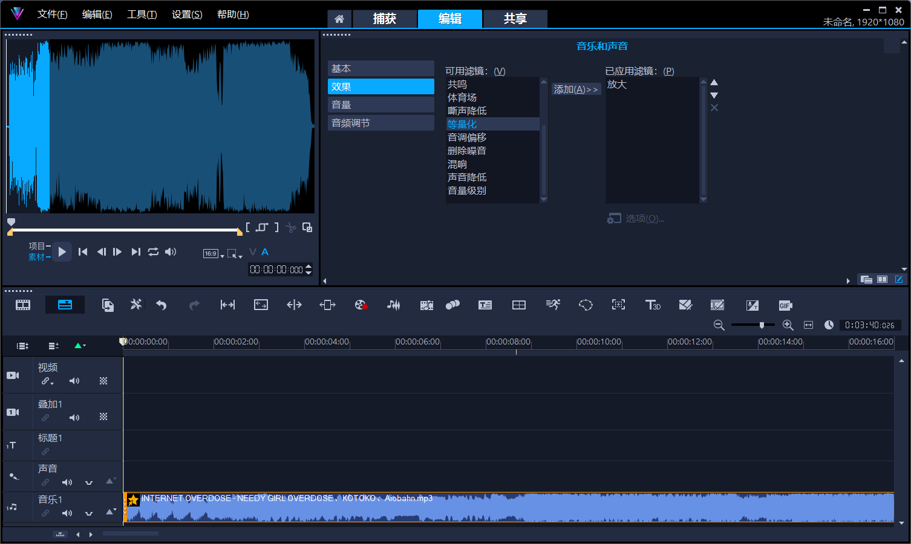Switch to storyboard view icon

tap(23, 305)
